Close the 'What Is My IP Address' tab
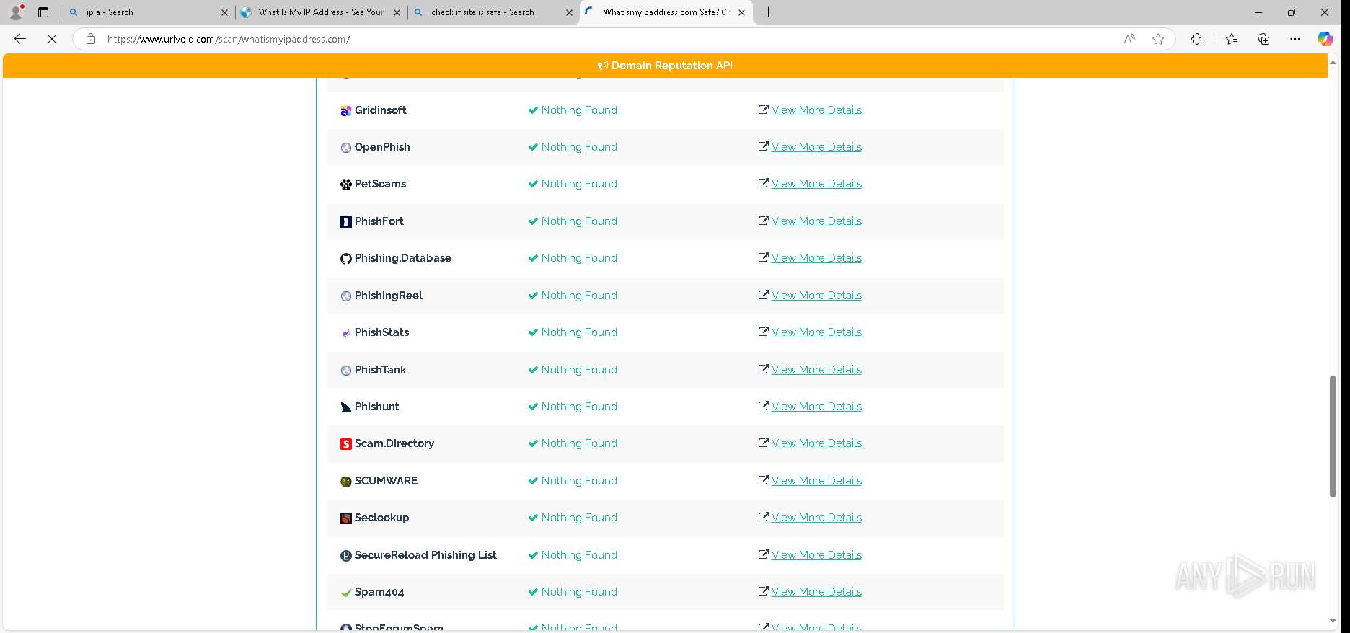 (397, 12)
